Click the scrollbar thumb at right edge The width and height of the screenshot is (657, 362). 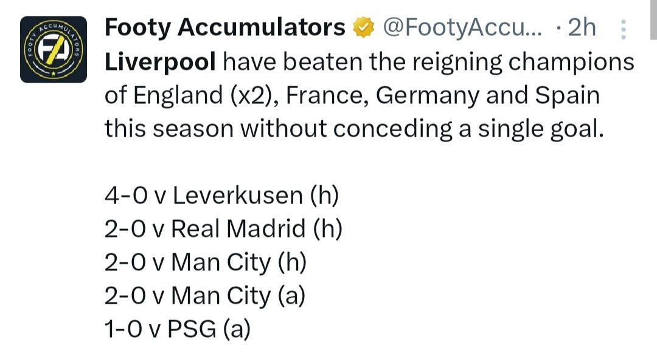tap(653, 19)
